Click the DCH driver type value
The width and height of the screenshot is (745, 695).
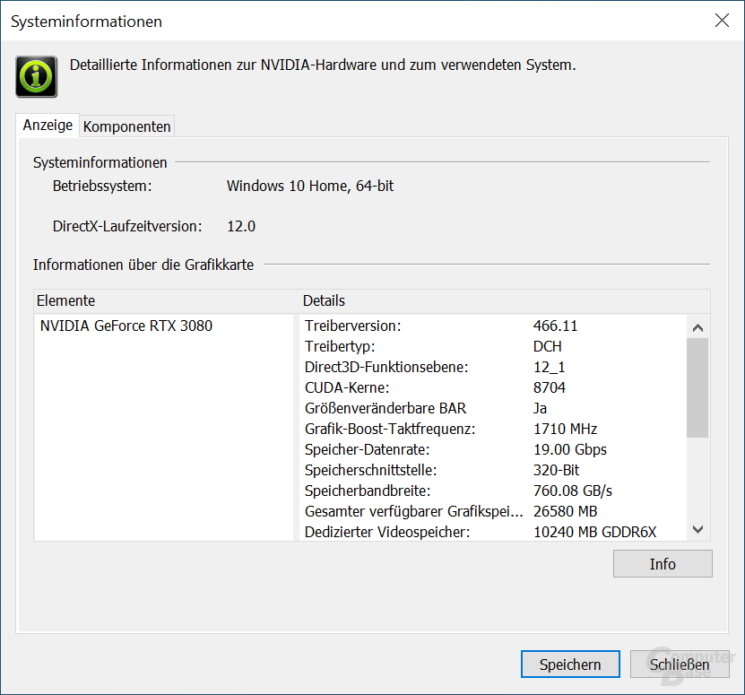tap(548, 346)
